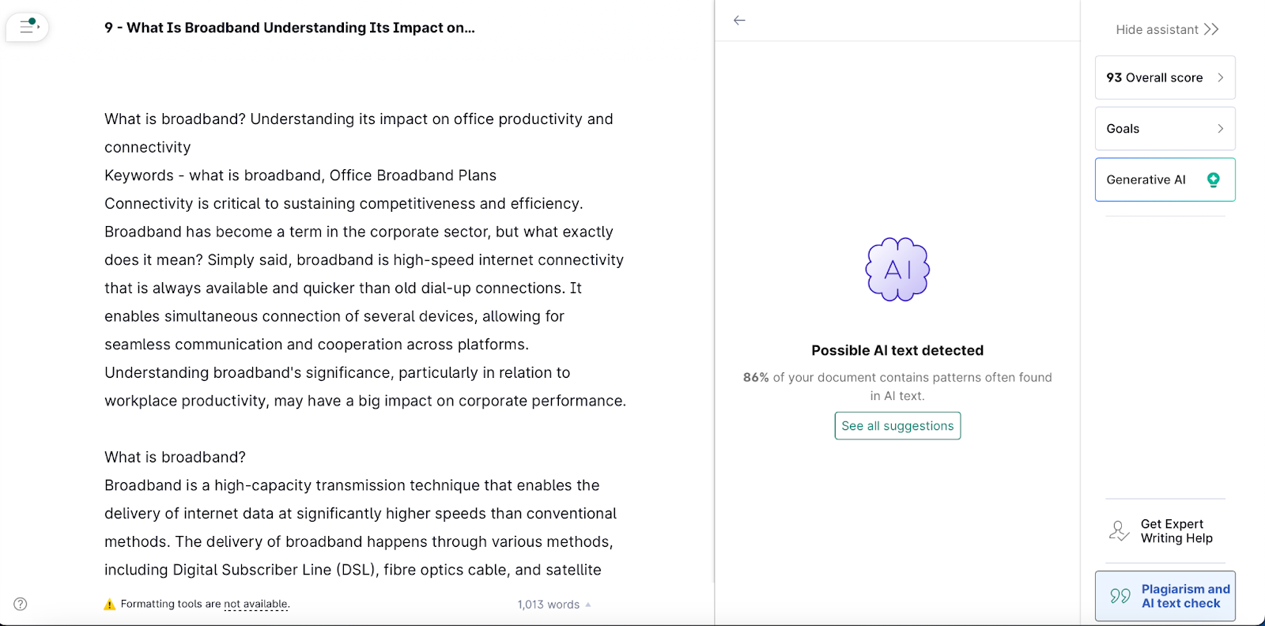1265x626 pixels.
Task: Expand the 93 Overall score chevron
Action: point(1220,77)
